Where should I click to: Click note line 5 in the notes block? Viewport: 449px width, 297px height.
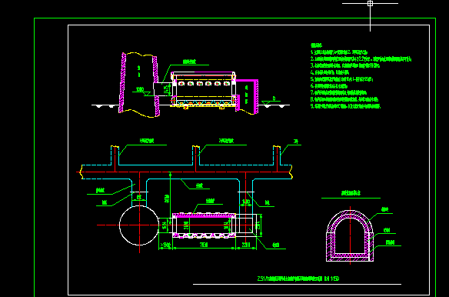tap(342, 79)
